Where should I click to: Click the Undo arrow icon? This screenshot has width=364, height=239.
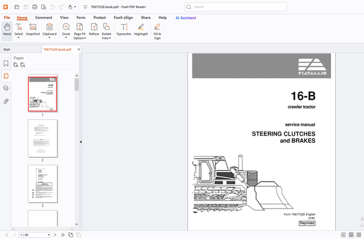tap(52, 7)
